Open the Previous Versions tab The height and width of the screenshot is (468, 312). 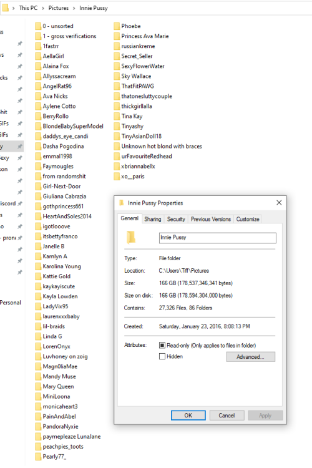[x=211, y=219]
